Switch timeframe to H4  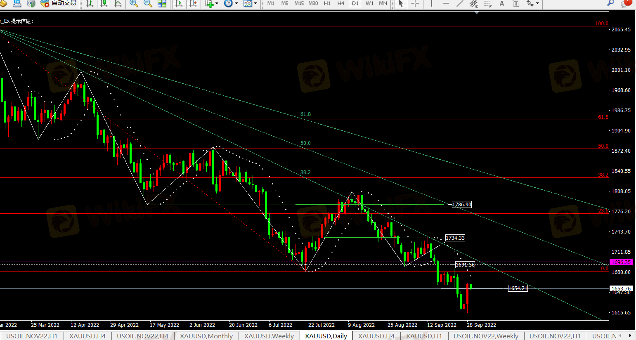340,3
